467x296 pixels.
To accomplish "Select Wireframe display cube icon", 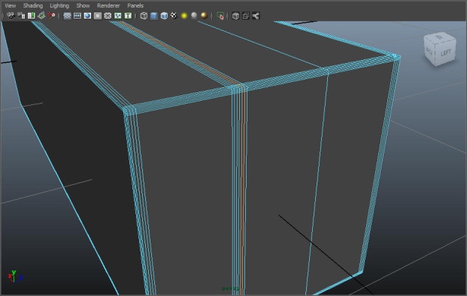I will pos(144,16).
